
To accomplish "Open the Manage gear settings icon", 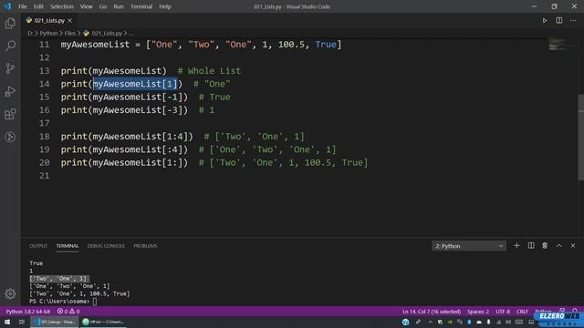I will (x=10, y=293).
